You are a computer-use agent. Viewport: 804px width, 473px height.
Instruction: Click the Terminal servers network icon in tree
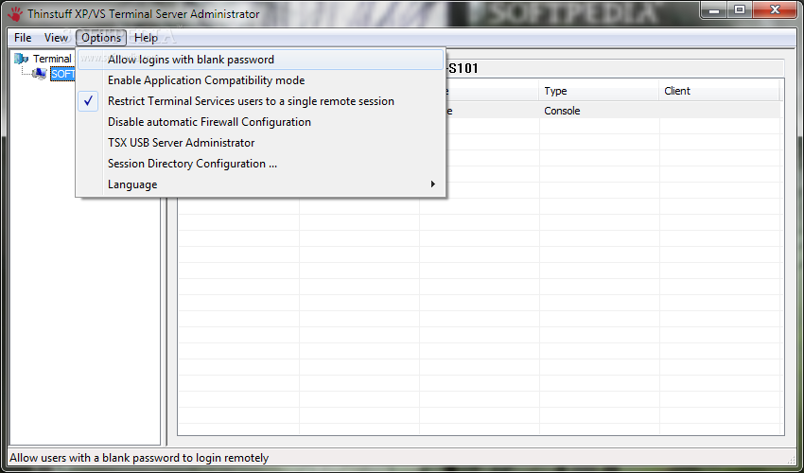22,59
